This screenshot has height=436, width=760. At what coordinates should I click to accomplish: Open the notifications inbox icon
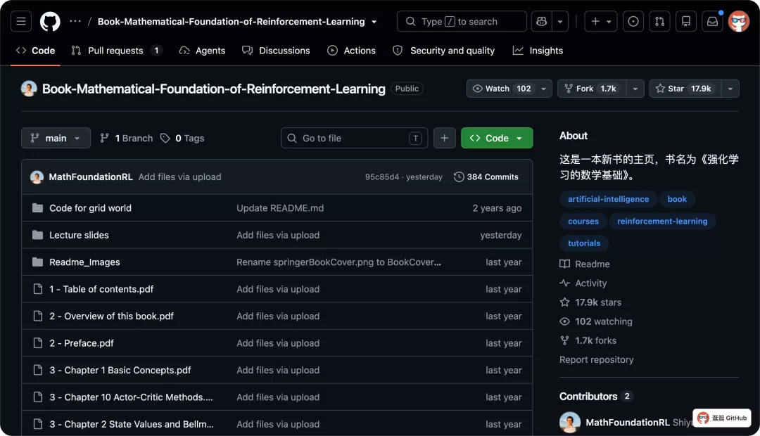[x=712, y=21]
